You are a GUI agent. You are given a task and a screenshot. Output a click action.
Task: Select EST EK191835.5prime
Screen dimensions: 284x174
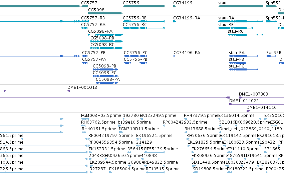coord(206,143)
